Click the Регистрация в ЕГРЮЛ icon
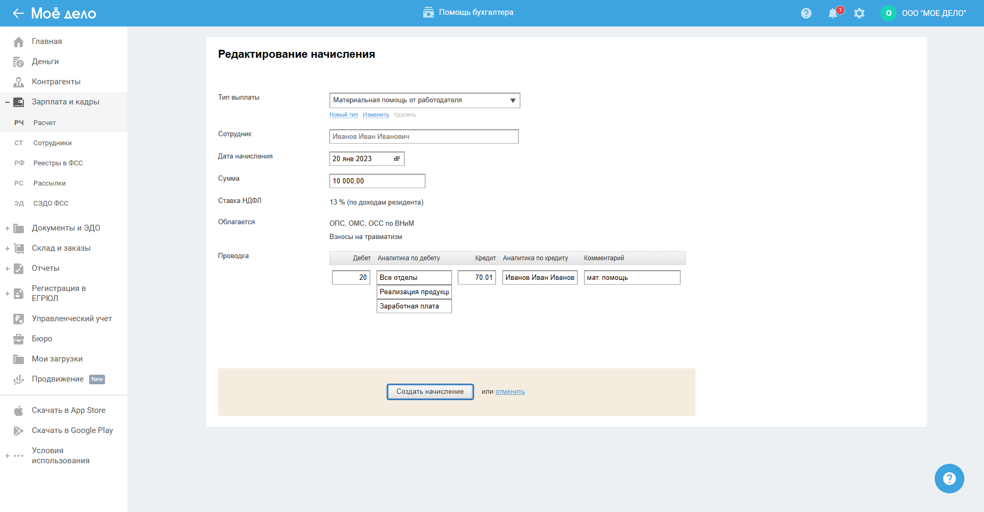The height and width of the screenshot is (512, 984). (x=19, y=293)
